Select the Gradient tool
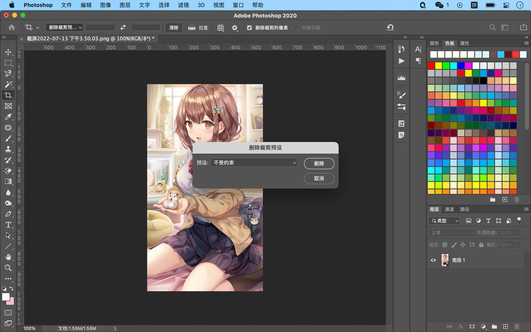This screenshot has width=531, height=332. pos(8,181)
